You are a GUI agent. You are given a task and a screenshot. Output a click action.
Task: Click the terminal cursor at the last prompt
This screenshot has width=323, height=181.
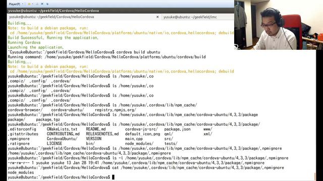pyautogui.click(x=113, y=177)
